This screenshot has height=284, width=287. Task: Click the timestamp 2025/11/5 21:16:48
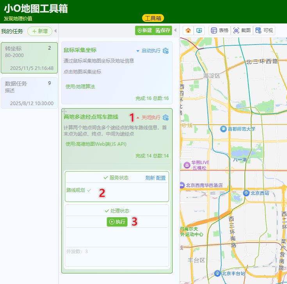(32, 68)
